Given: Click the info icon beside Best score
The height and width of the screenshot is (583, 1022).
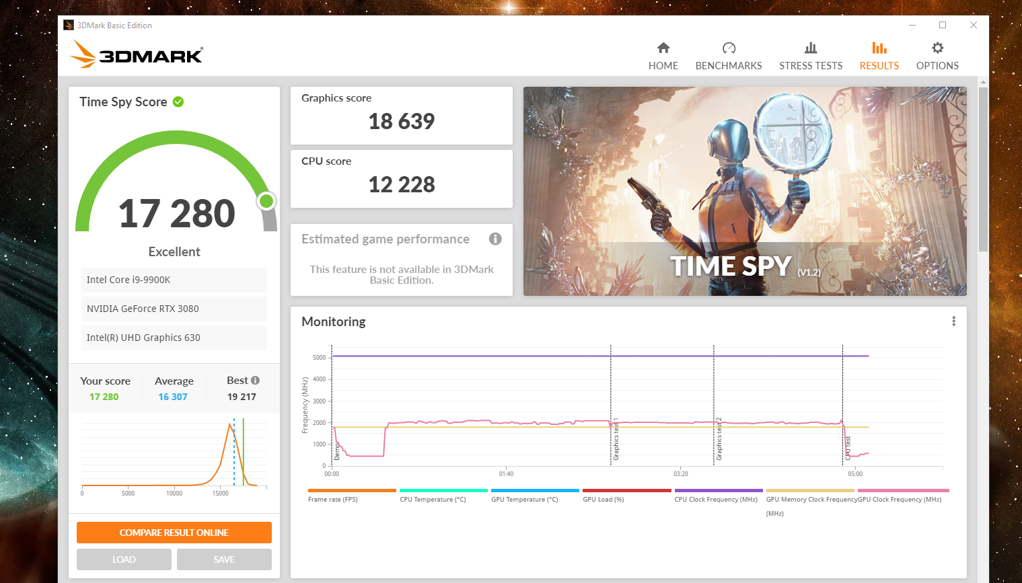Looking at the screenshot, I should tap(255, 381).
